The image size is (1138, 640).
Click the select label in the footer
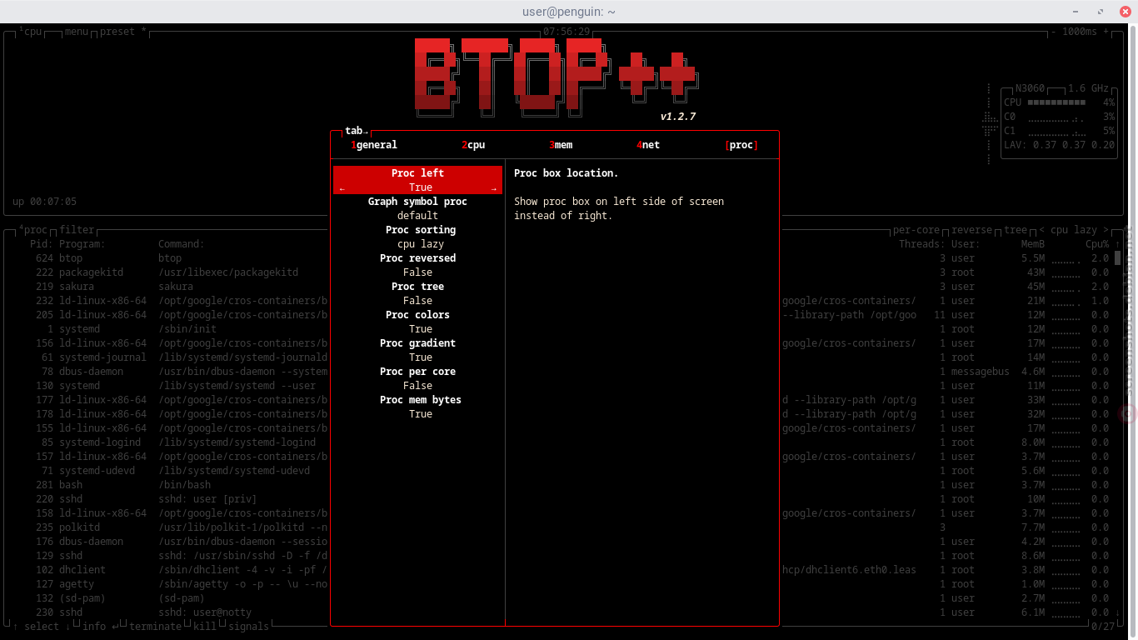tap(42, 626)
